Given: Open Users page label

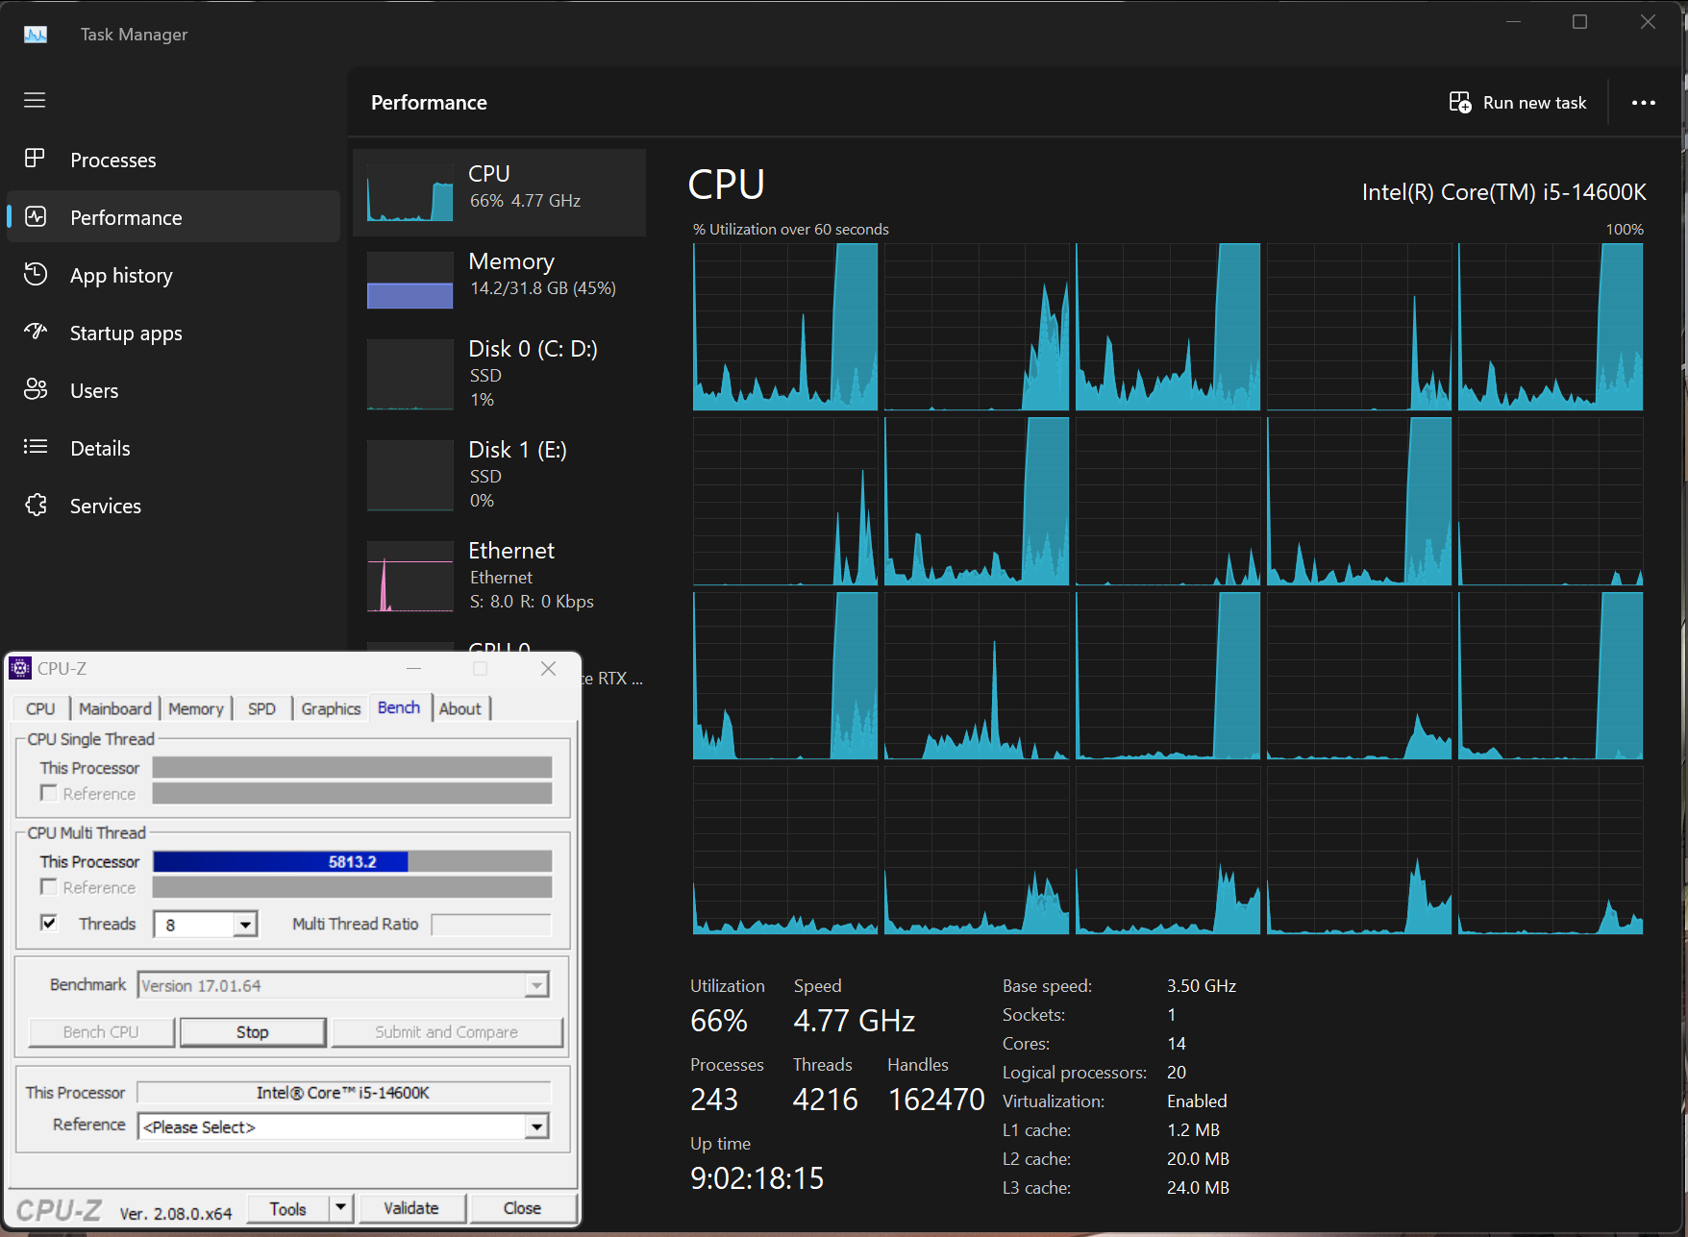Looking at the screenshot, I should pos(94,390).
